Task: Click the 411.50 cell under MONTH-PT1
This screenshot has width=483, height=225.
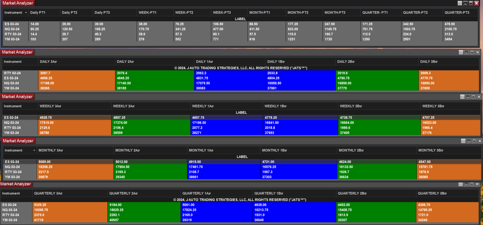Action: click(x=267, y=29)
